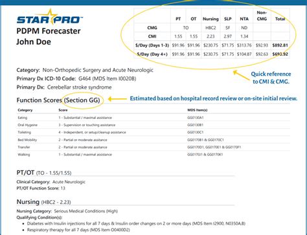Select the Bed Mobility score "2 - Partial or moderate"
307x235 pixels.
pyautogui.click(x=83, y=140)
